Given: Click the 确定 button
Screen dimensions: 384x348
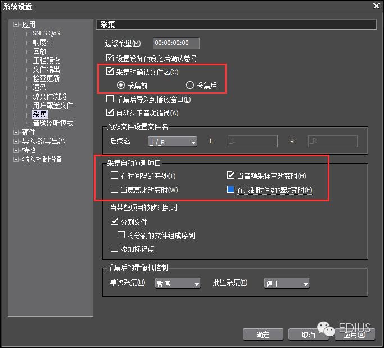Looking at the screenshot, I should click(x=263, y=335).
